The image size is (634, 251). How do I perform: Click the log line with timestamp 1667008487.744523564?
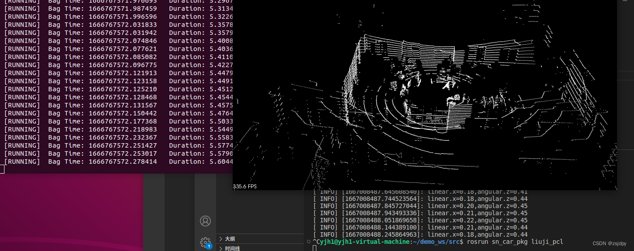(x=420, y=199)
